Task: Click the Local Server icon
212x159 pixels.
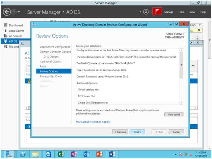Action: pos(5,31)
